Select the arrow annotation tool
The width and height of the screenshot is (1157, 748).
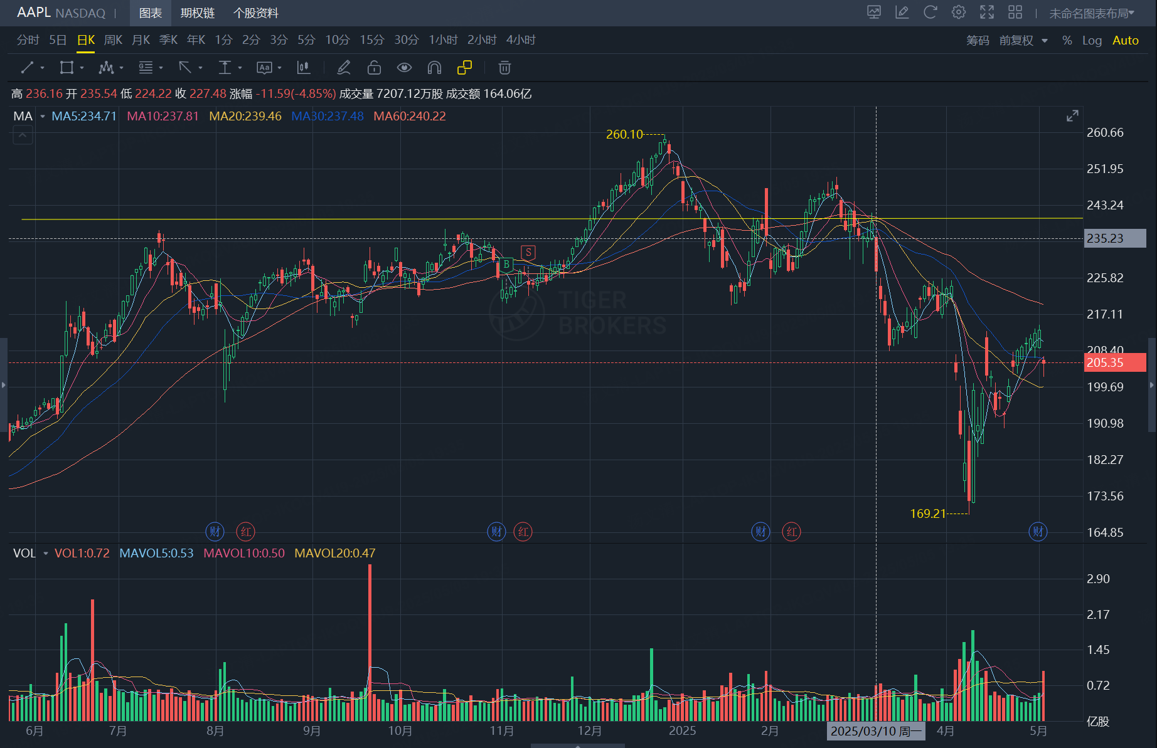[x=185, y=68]
